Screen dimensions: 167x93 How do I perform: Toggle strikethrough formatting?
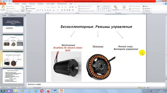point(47,10)
